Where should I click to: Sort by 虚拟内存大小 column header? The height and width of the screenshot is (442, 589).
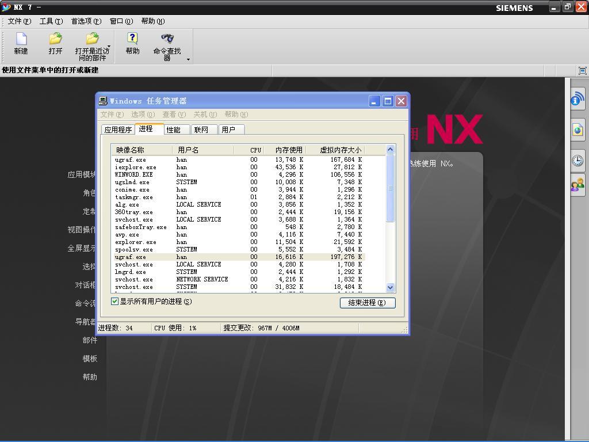[x=335, y=150]
